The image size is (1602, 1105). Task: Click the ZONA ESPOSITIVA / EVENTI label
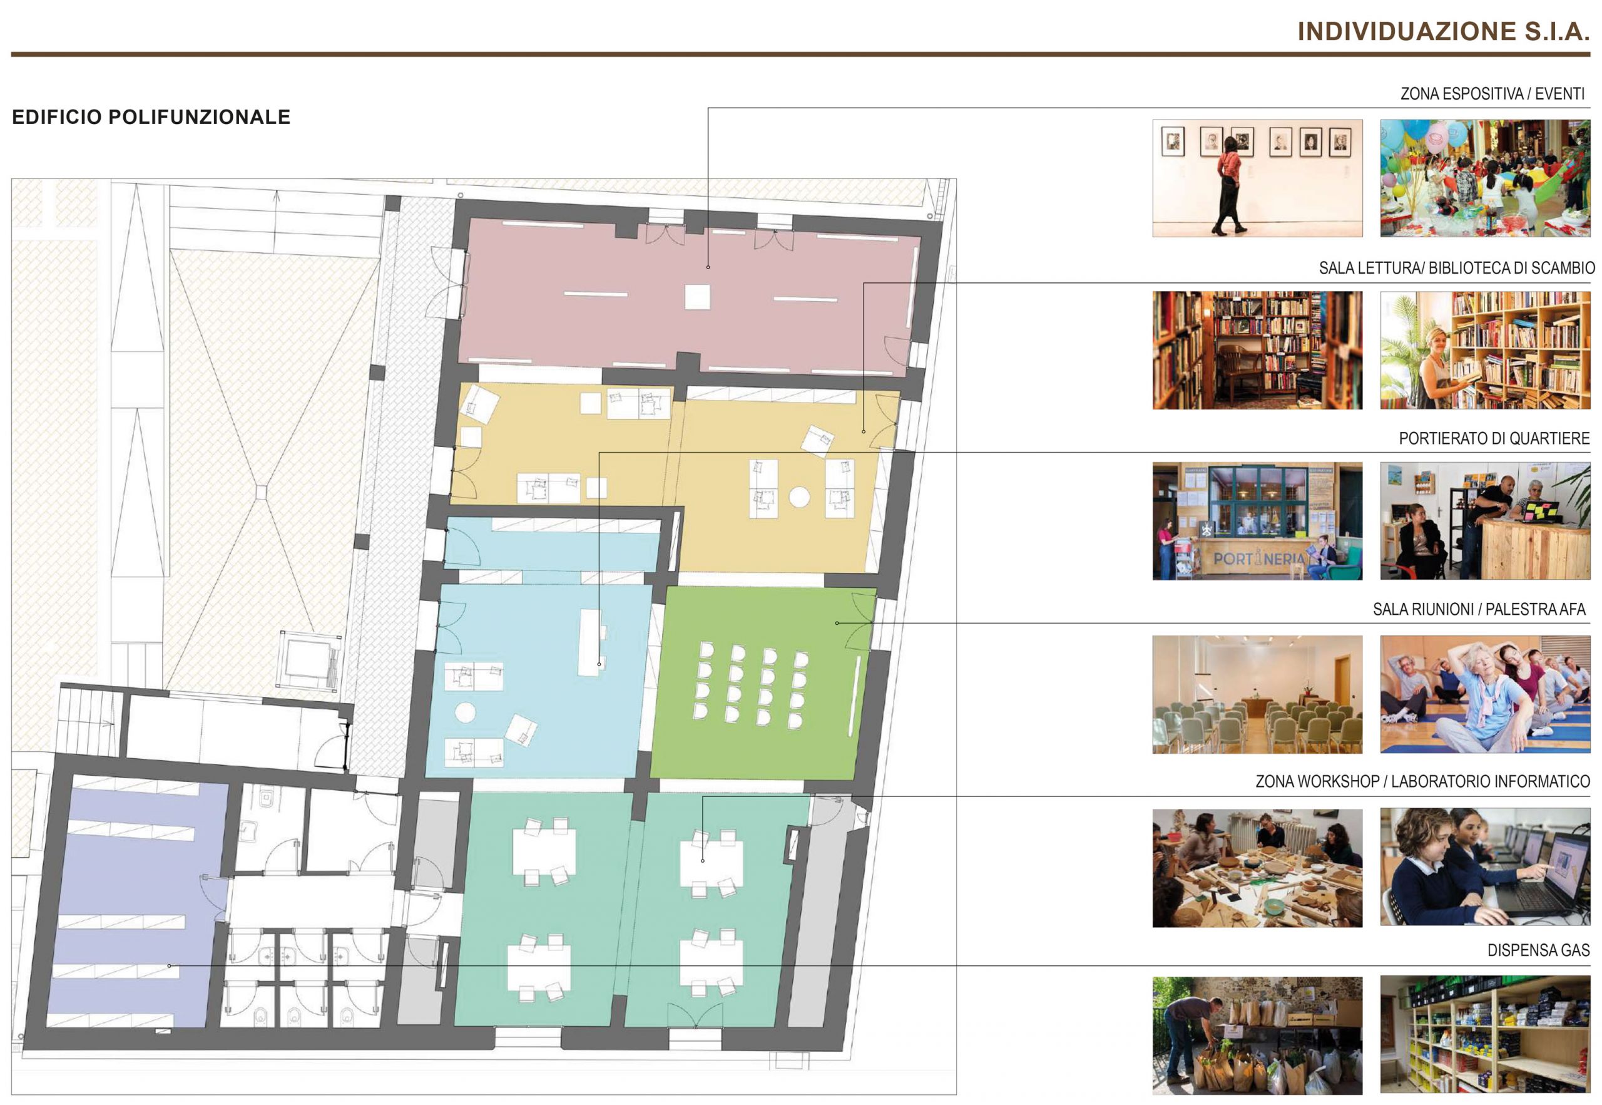tap(1492, 93)
